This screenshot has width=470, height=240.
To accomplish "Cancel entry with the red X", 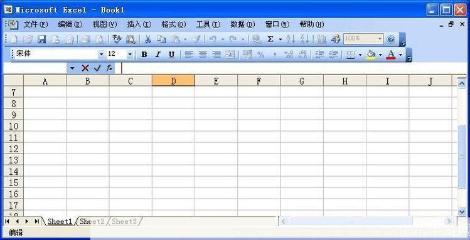I will click(x=85, y=68).
